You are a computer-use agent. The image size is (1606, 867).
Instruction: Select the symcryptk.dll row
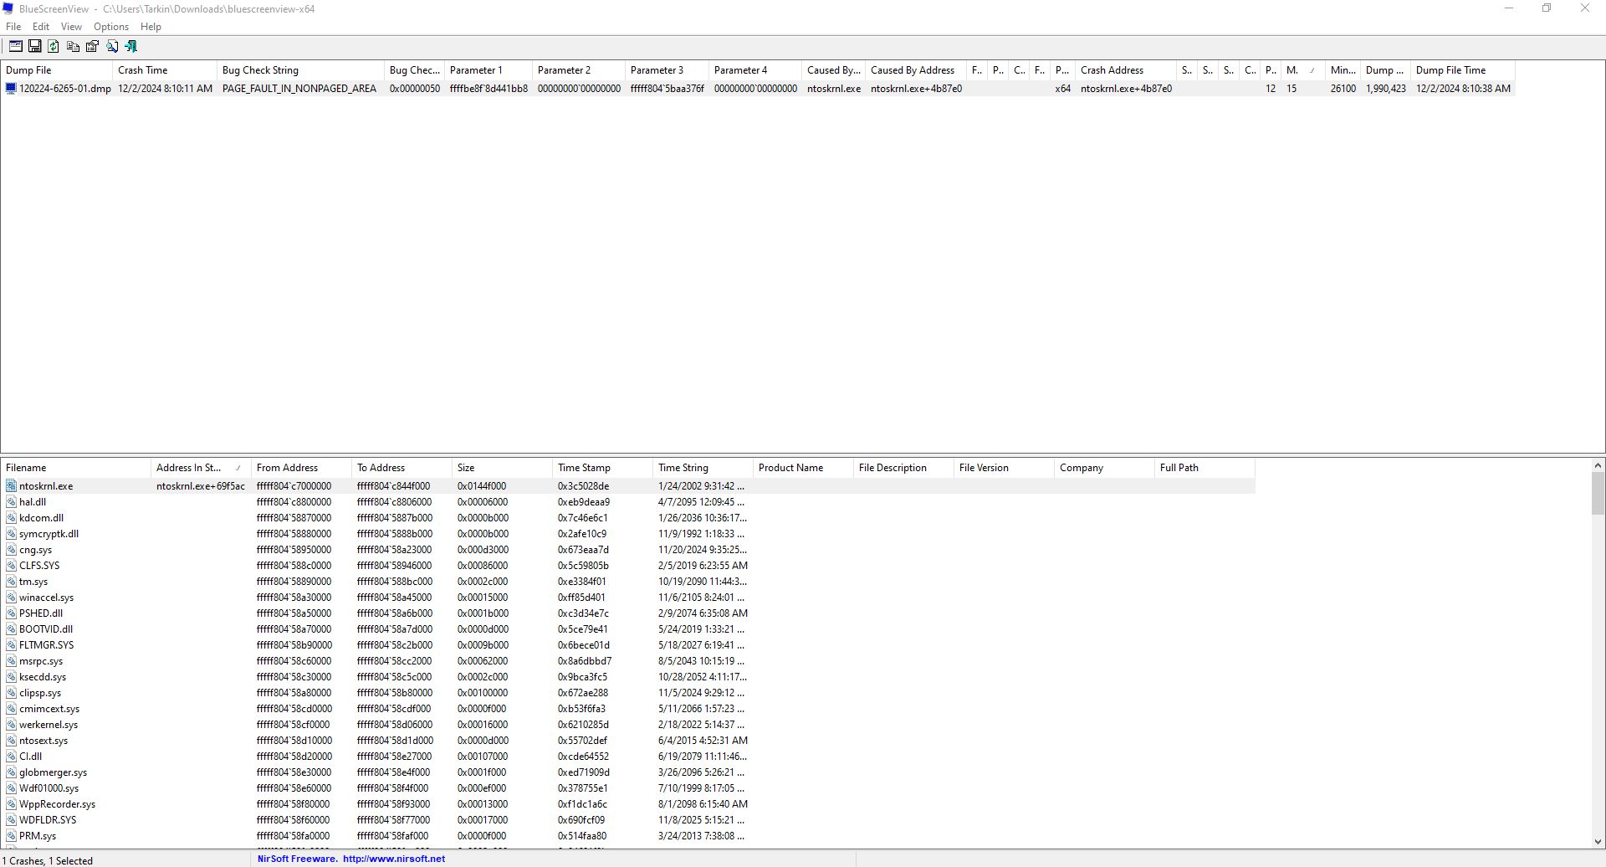627,534
